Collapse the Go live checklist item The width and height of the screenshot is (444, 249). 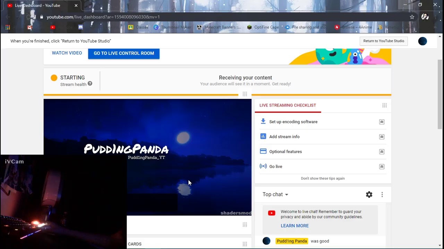(x=382, y=167)
